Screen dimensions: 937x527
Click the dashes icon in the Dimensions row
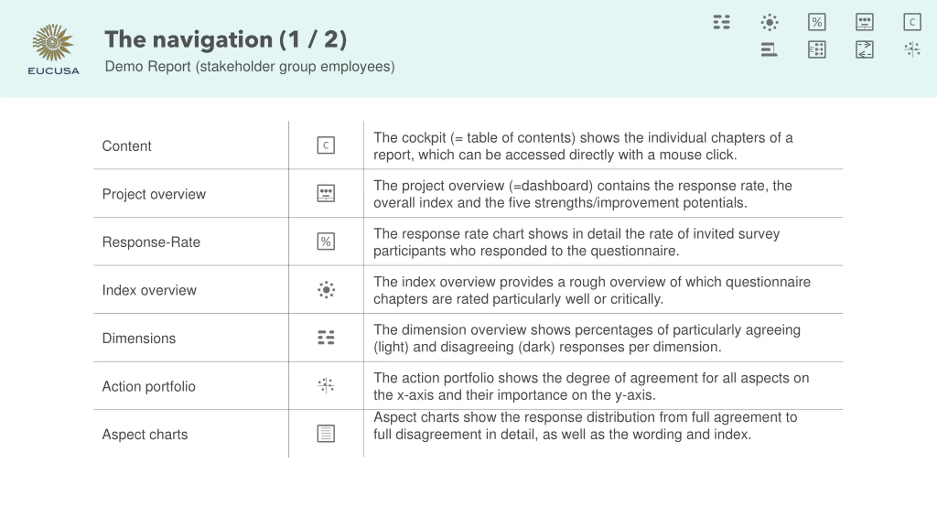[326, 337]
